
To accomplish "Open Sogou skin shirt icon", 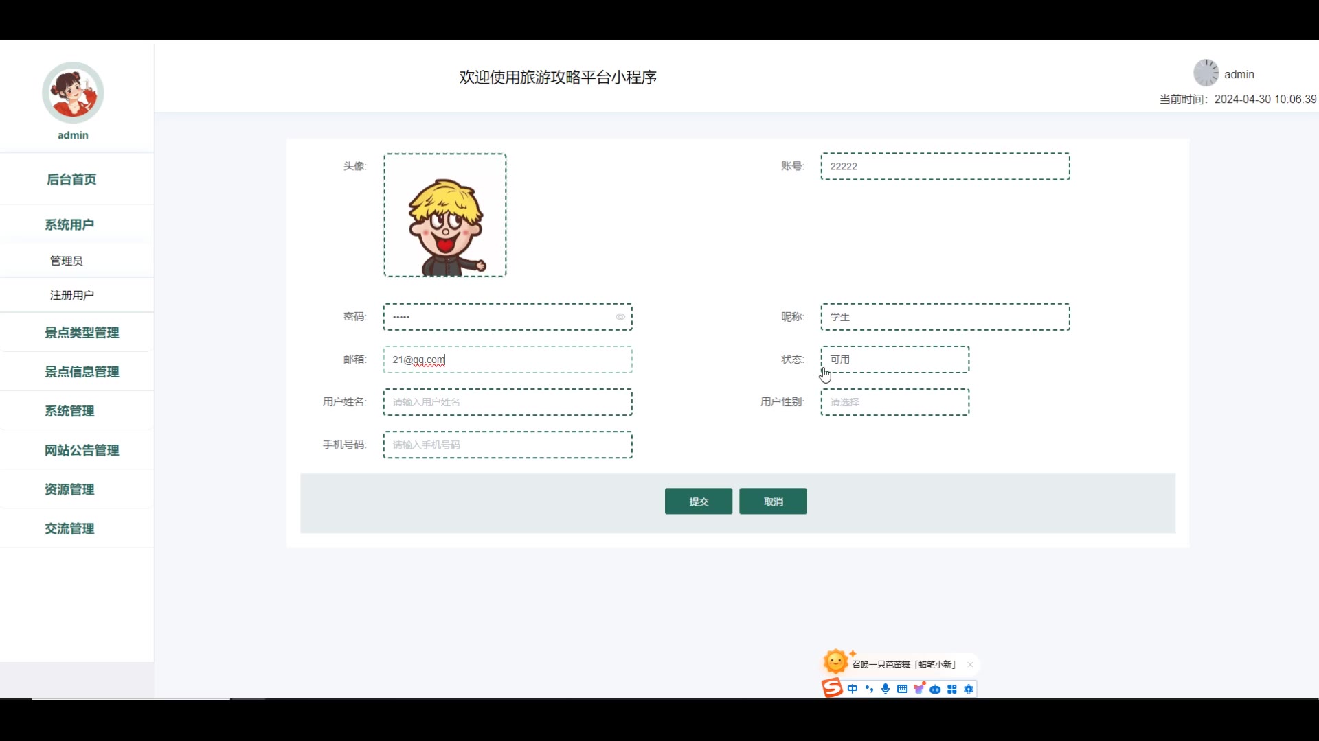I will coord(919,688).
